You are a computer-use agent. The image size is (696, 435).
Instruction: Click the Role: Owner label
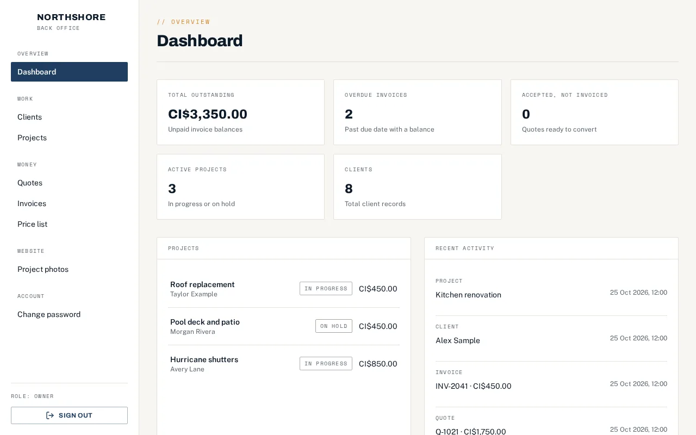pos(32,396)
